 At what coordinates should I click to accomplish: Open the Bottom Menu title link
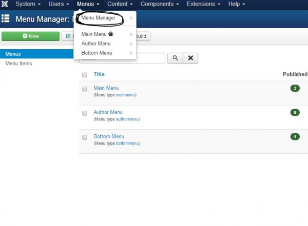109,136
